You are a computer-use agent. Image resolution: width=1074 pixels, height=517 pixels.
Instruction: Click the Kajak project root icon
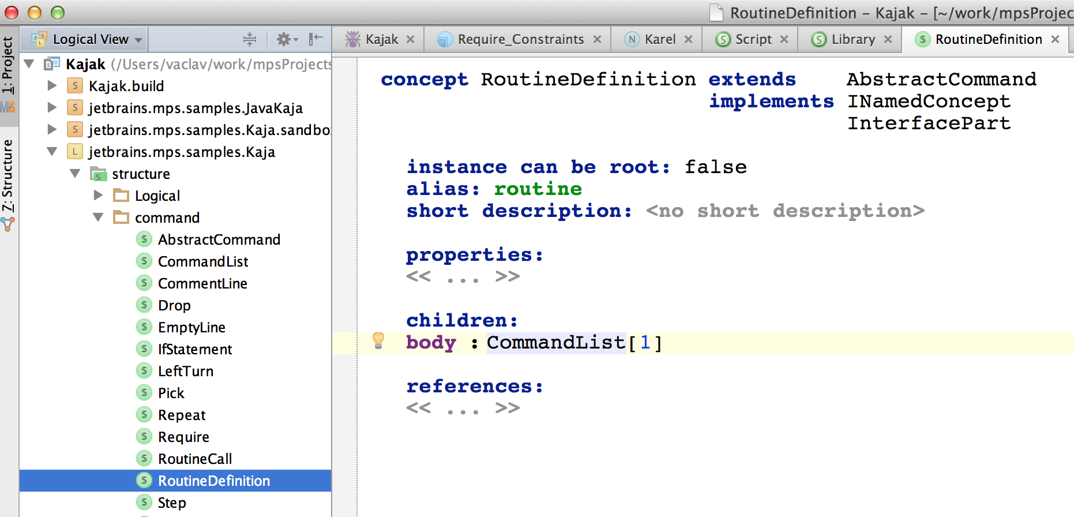click(52, 63)
